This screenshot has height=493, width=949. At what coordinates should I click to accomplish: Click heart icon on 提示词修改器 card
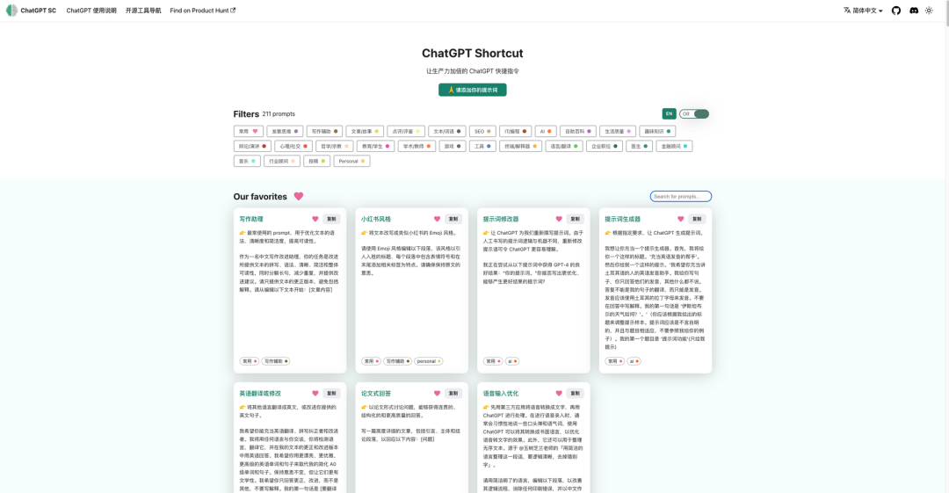pos(559,219)
